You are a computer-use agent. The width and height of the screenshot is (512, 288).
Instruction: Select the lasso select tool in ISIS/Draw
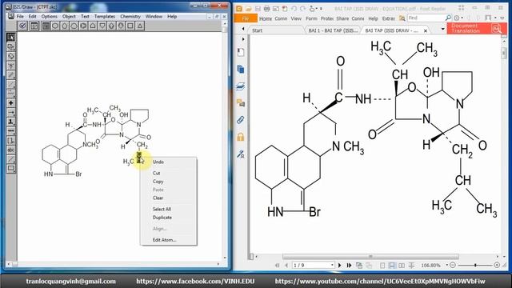coord(10,38)
